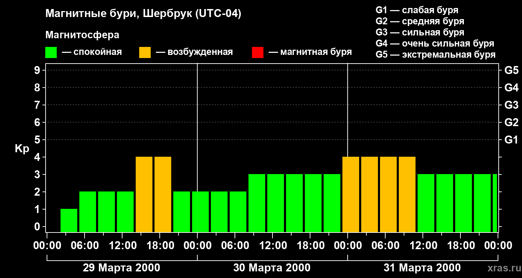Click the first orange Kp 4 bar on 29 March
Viewport: 522px width, 278px height.
click(144, 194)
